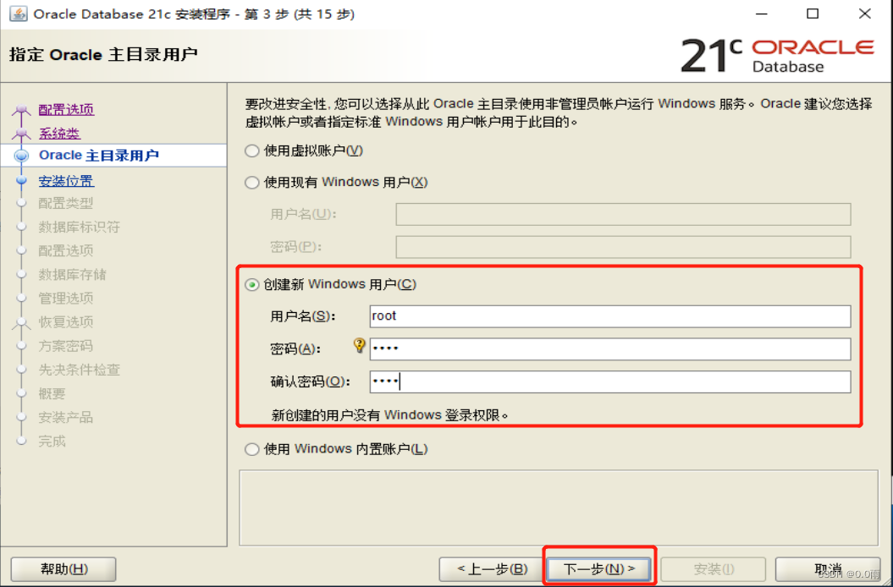This screenshot has width=893, height=587.
Task: Click the 方案密码 step text
Action: tap(65, 346)
